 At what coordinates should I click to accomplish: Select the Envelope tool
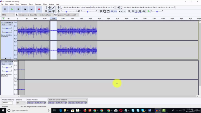[50, 8]
